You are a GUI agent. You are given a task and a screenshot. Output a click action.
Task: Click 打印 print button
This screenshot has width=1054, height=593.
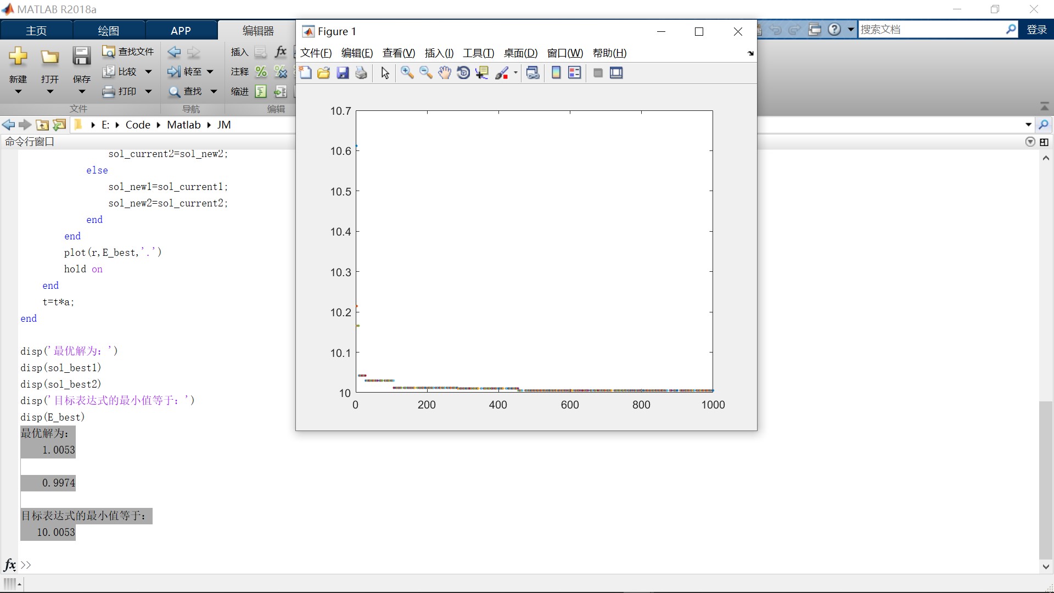[x=119, y=91]
